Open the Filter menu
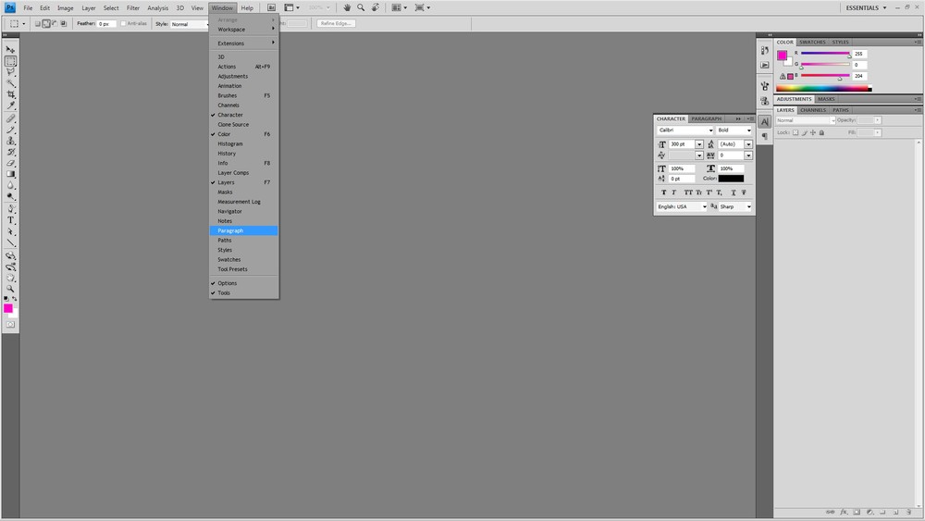The image size is (925, 521). pos(132,7)
